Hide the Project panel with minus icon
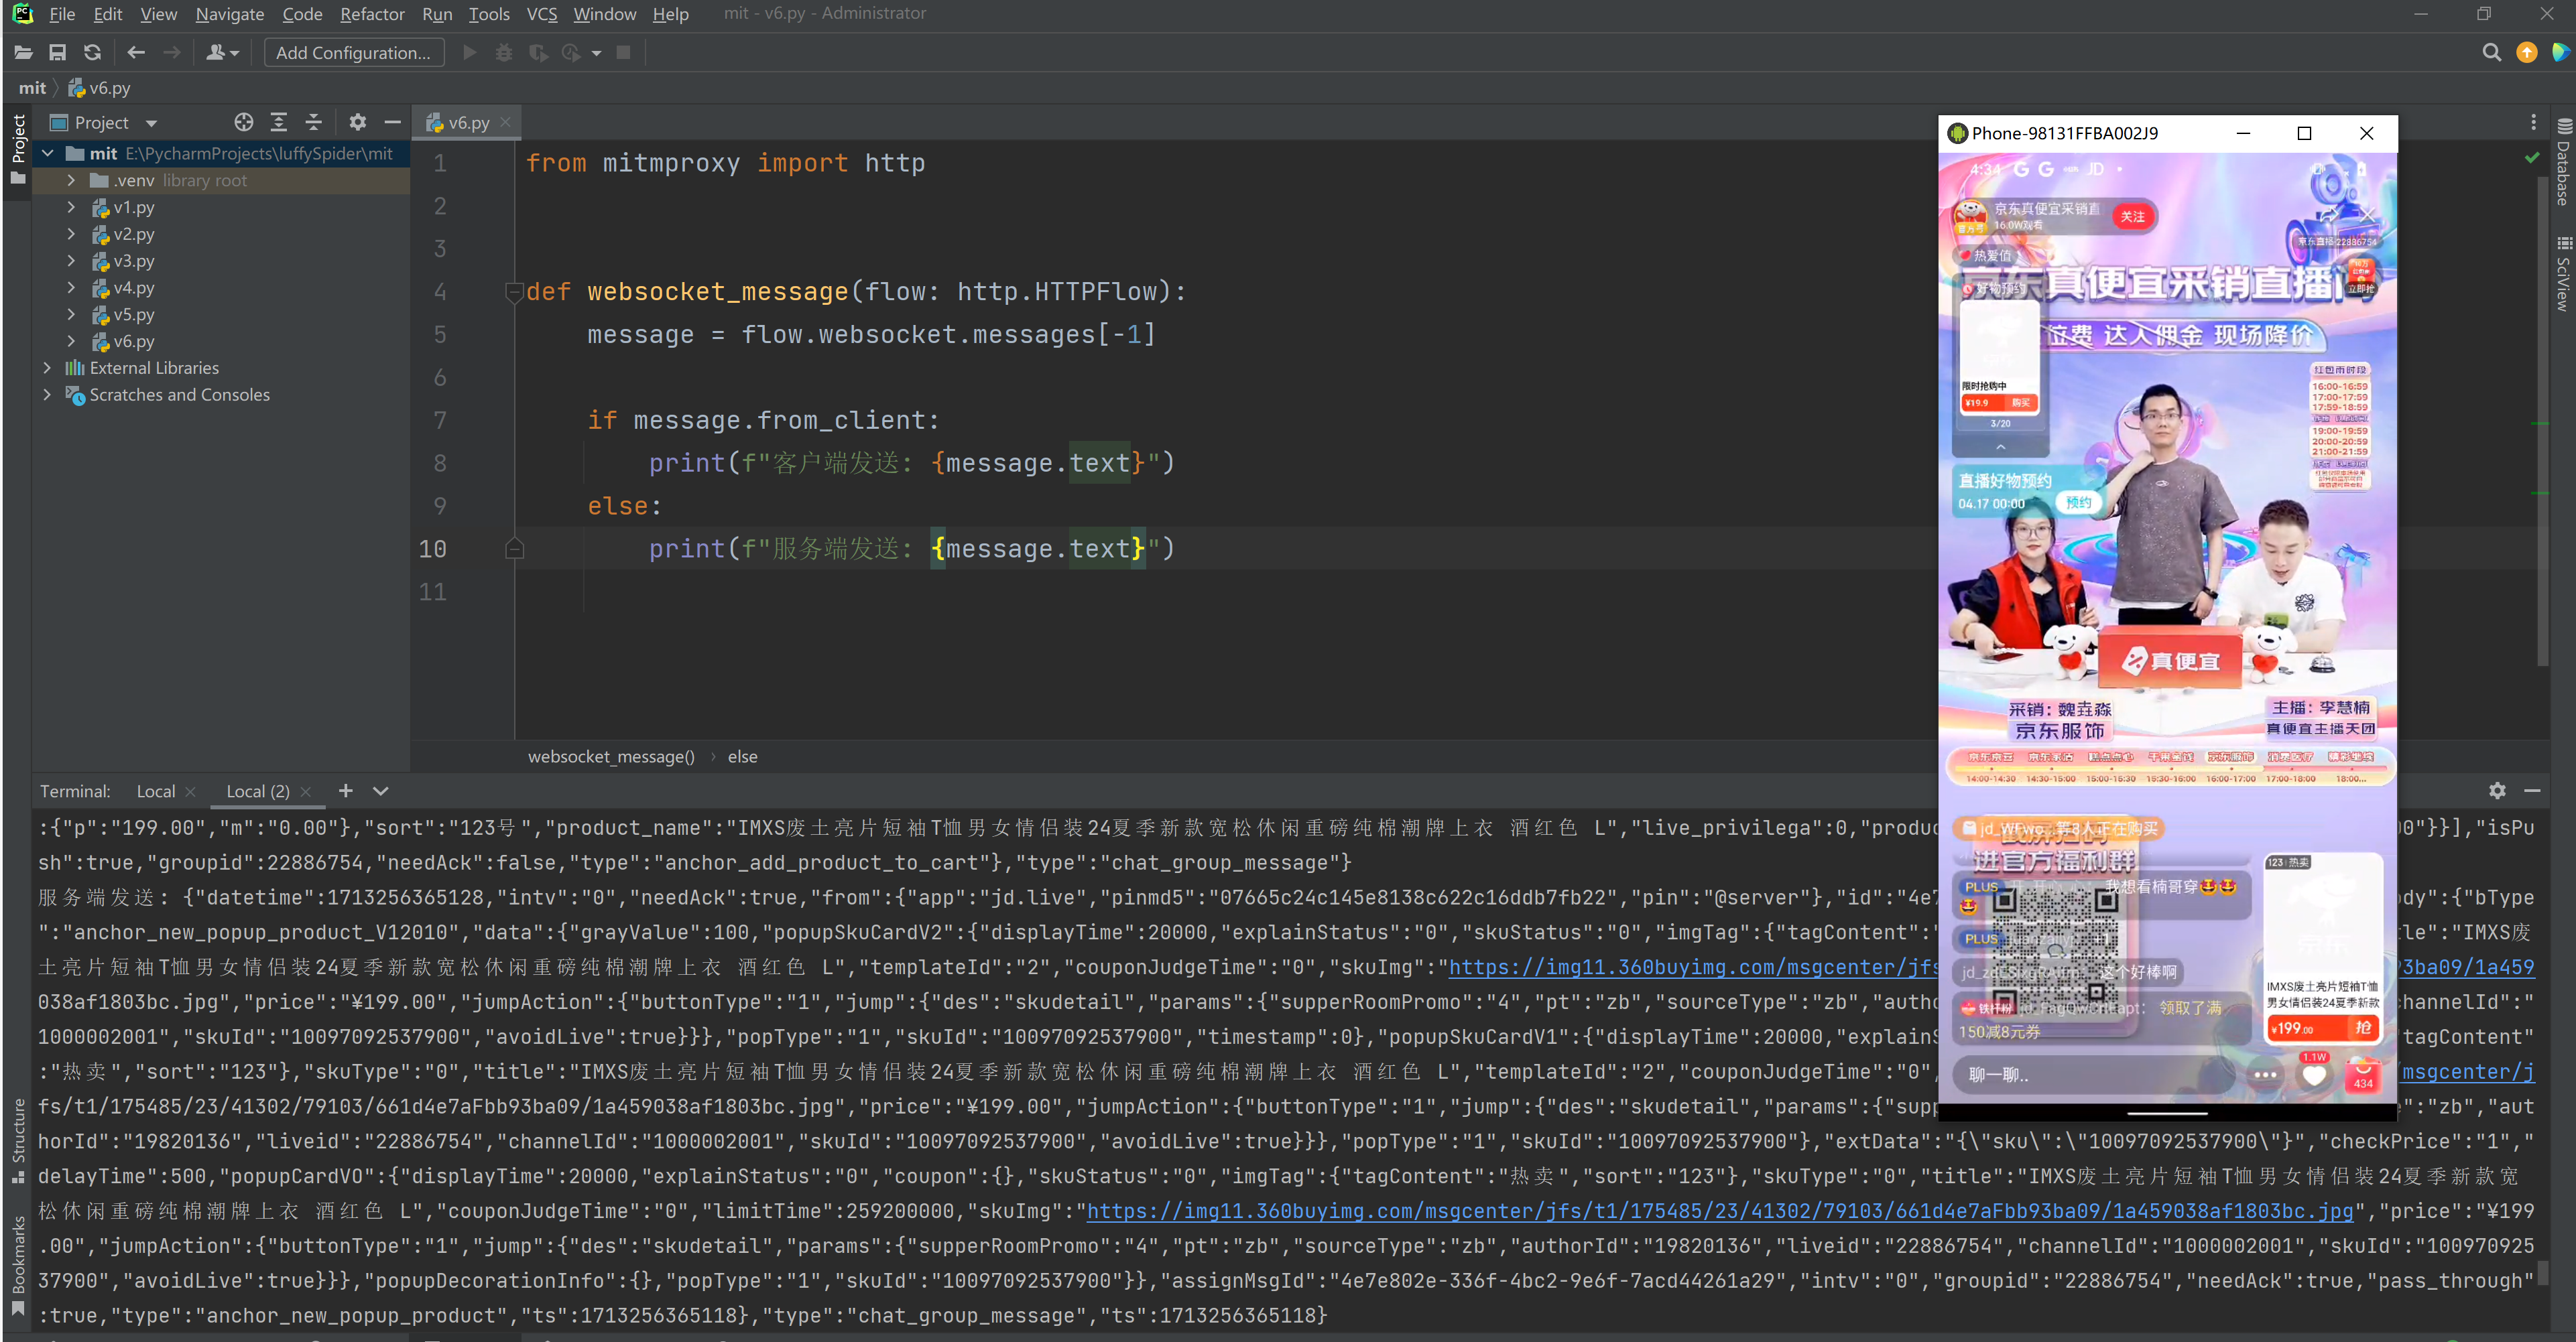2576x1342 pixels. [392, 122]
